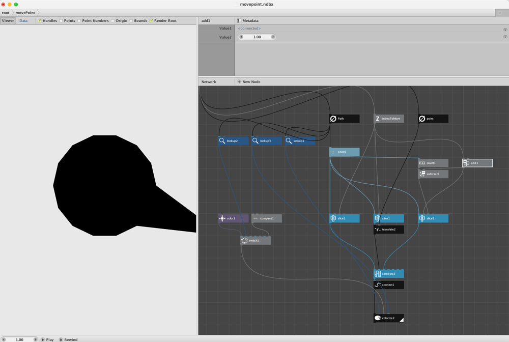
Task: Select the slice2 node icon
Action: click(422, 218)
